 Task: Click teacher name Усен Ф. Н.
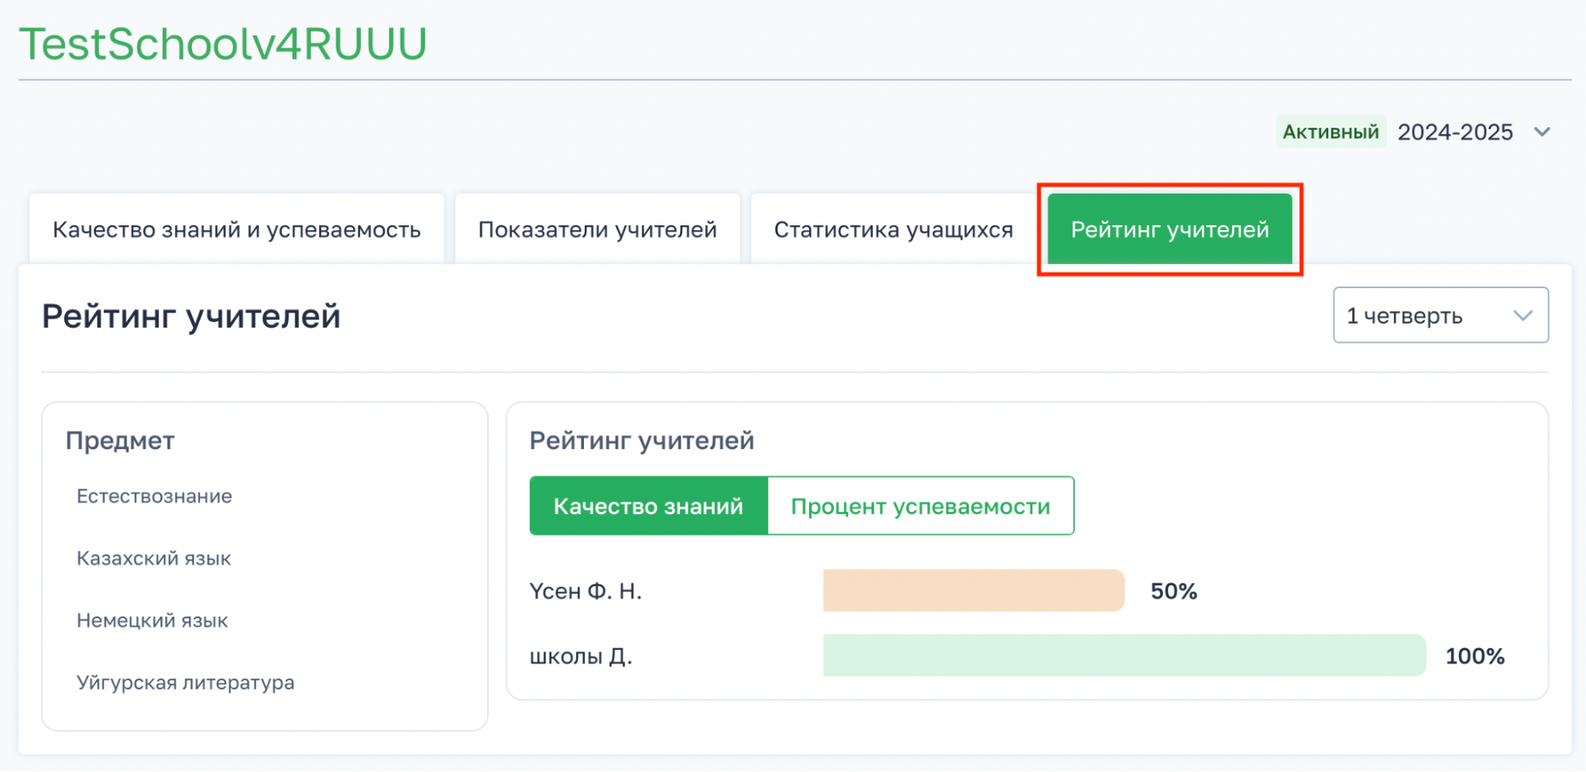point(586,591)
